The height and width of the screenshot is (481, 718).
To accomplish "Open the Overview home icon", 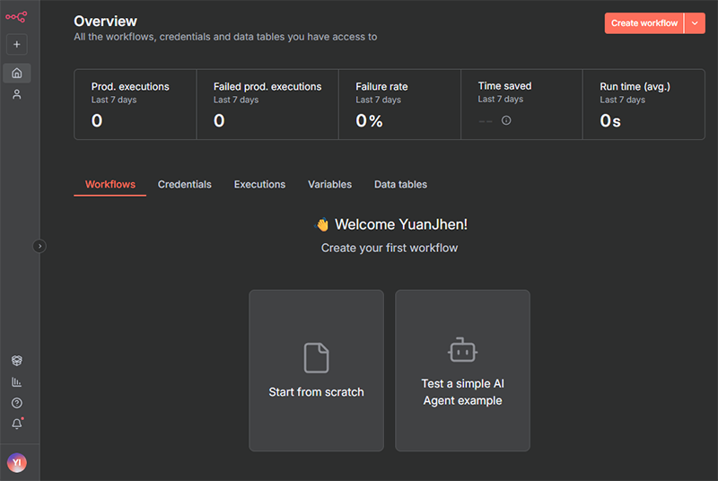I will click(16, 73).
